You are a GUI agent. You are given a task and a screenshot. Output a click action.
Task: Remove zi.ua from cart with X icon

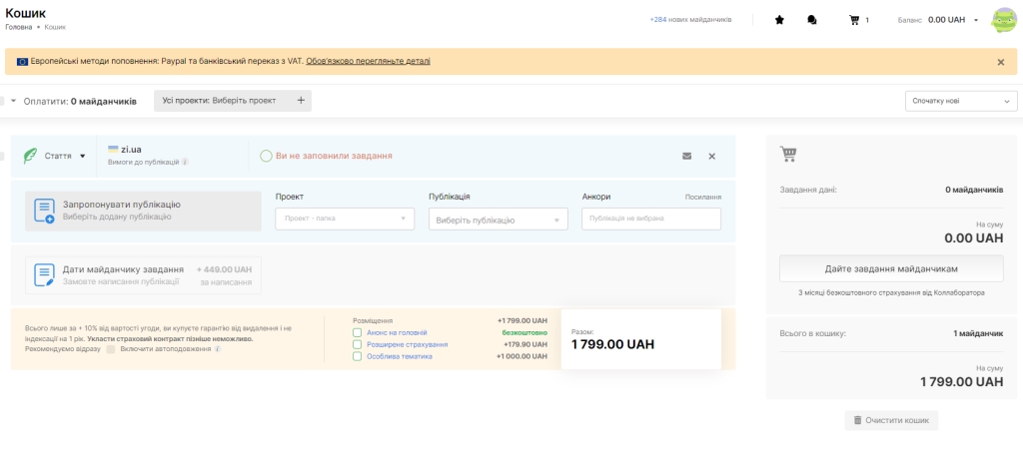click(712, 156)
